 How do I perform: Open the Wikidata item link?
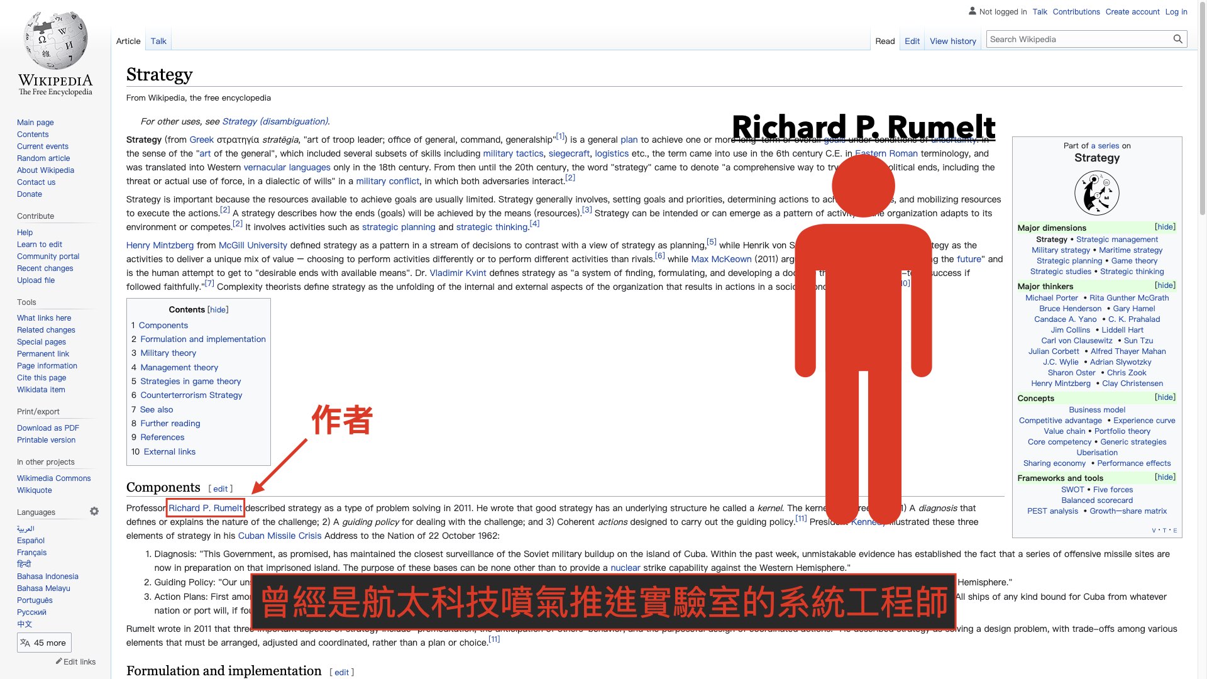click(41, 390)
